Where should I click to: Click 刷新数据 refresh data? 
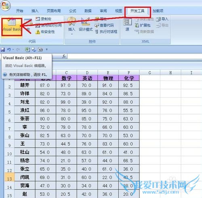pos(144,32)
